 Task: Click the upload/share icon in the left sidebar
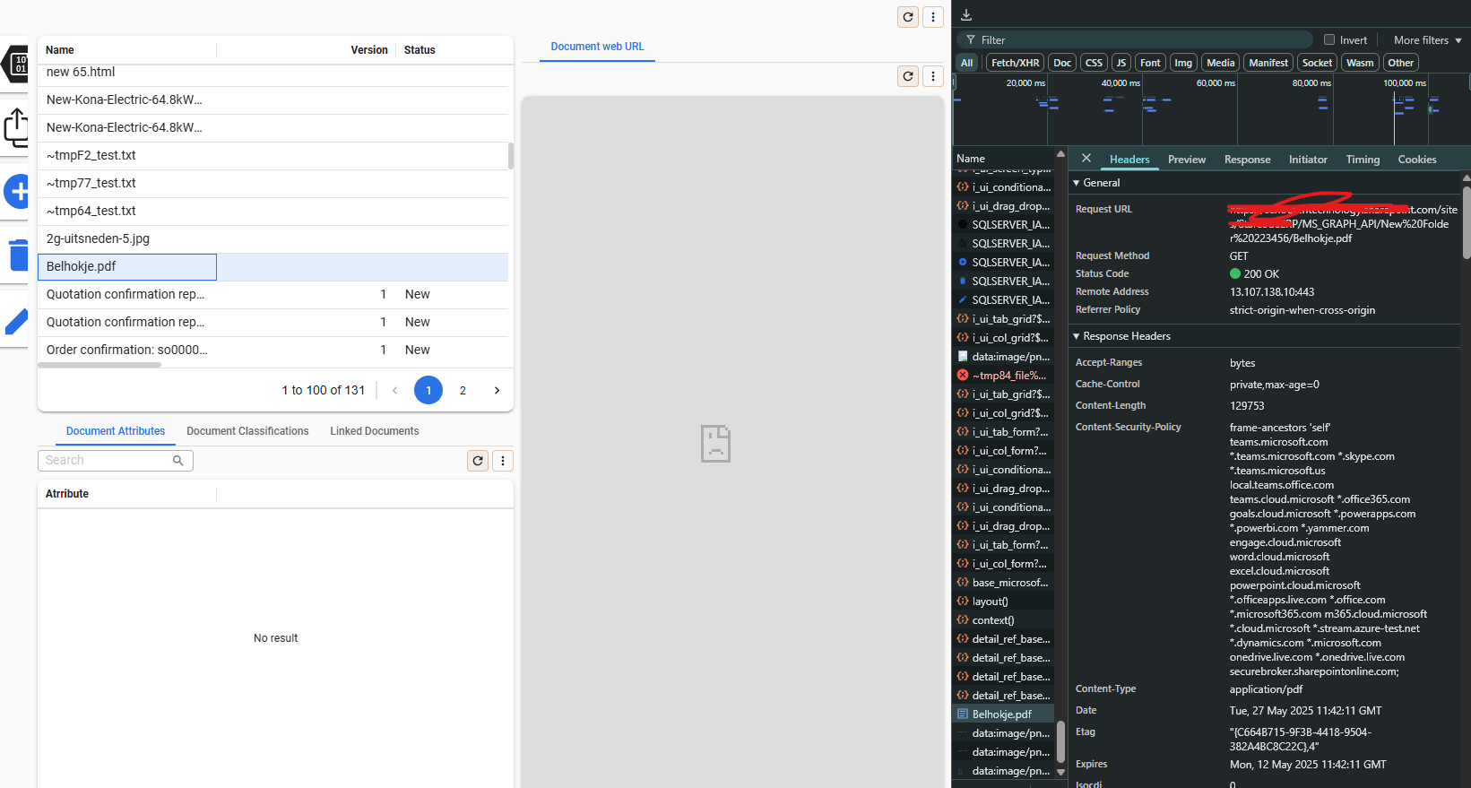[x=16, y=127]
